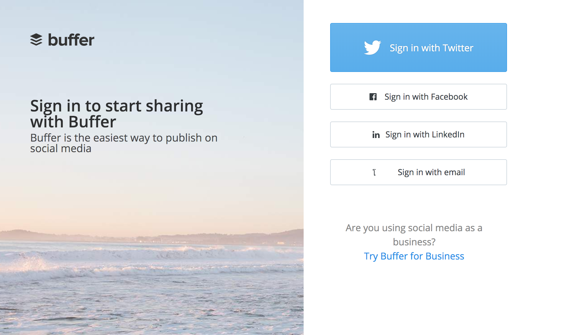
Task: Click the Buffer stacked-layers logo icon
Action: click(x=36, y=40)
